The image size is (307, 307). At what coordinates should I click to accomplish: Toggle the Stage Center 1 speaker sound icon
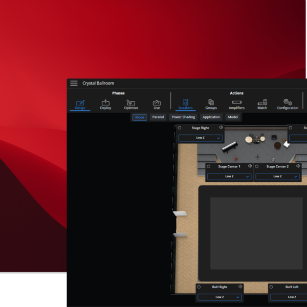(250, 166)
